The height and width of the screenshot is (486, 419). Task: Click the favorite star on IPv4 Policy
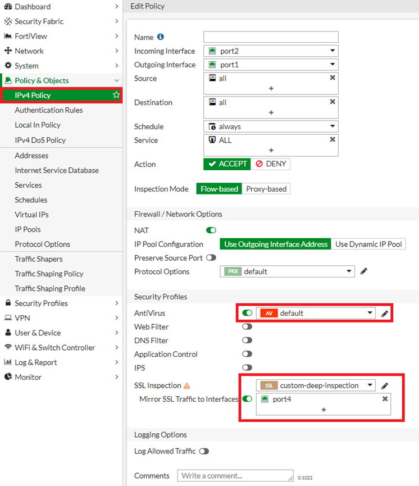116,96
